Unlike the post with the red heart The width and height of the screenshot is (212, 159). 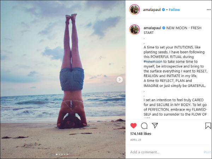point(134,126)
